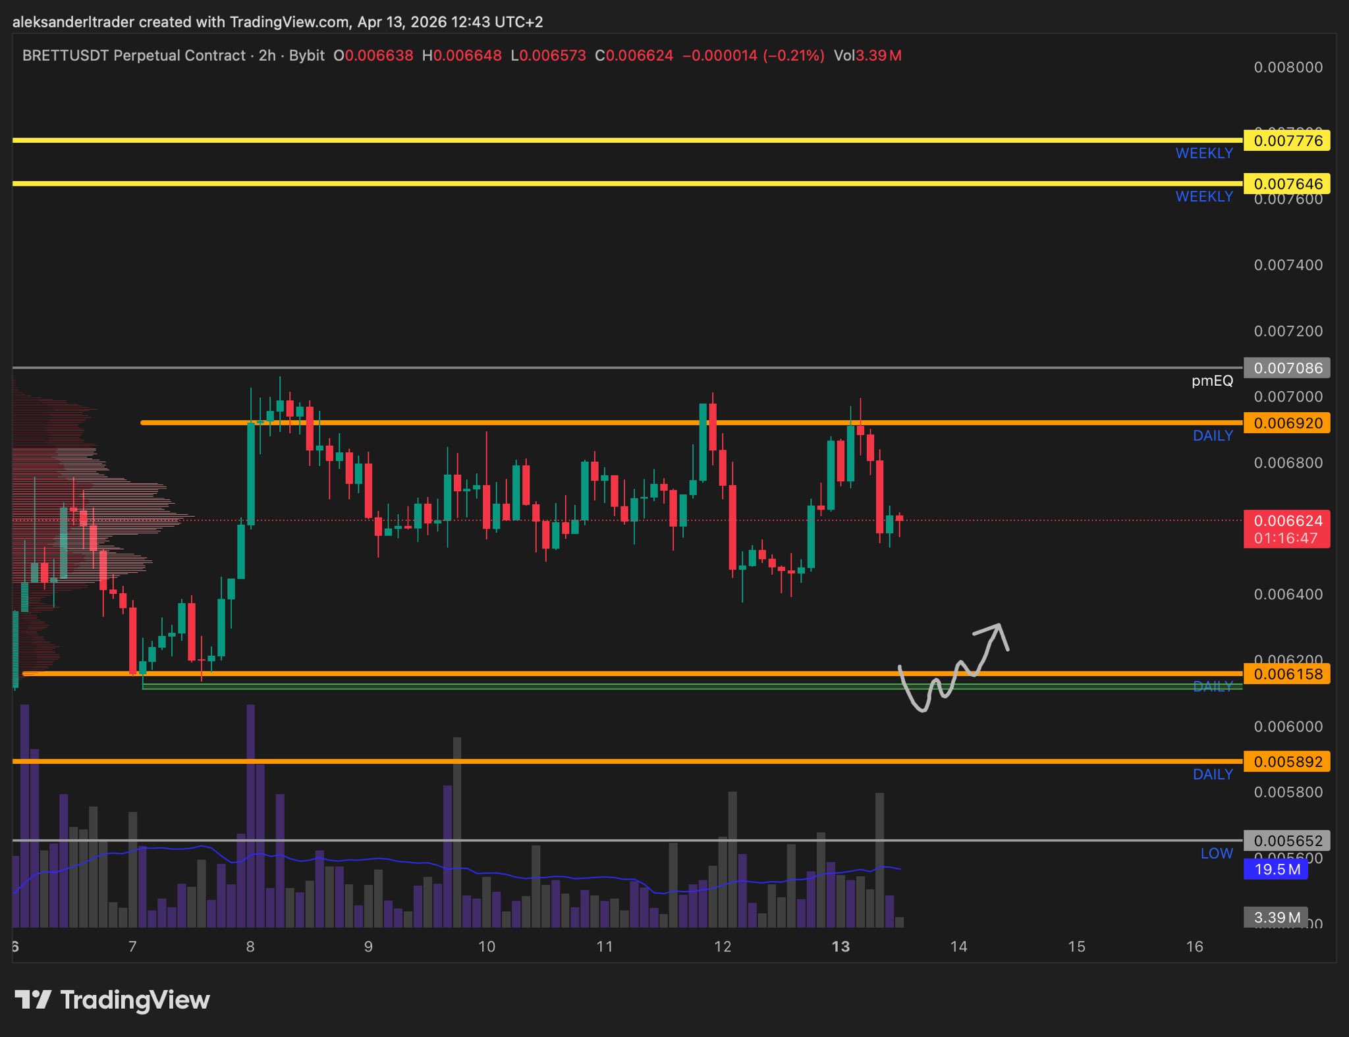Click the top WEEKLY line text label
This screenshot has width=1349, height=1037.
1204,153
